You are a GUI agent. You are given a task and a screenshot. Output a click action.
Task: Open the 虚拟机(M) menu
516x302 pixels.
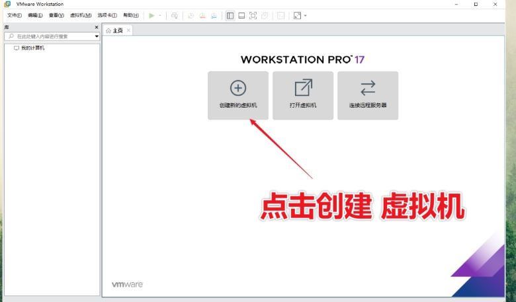tap(81, 15)
